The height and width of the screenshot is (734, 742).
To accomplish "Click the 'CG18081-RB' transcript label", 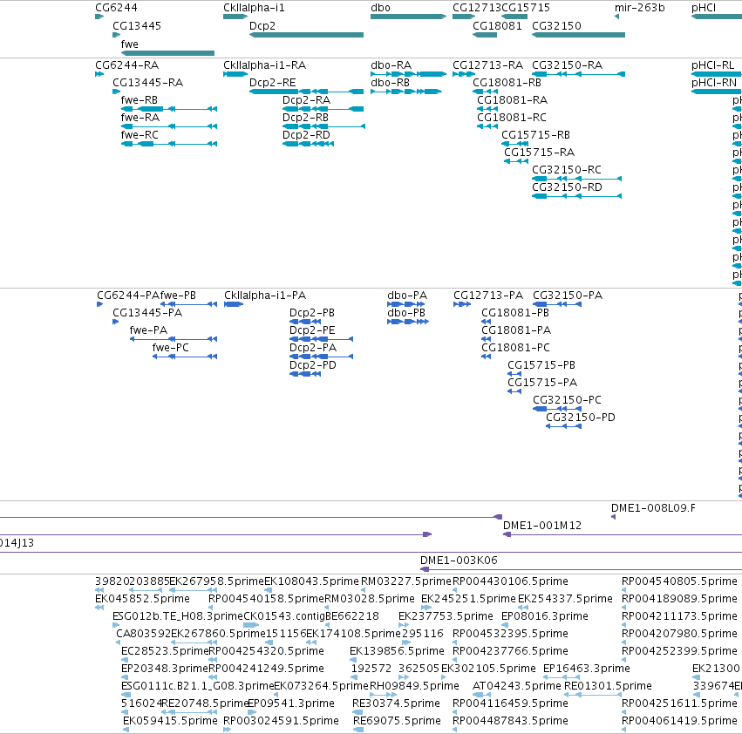I will pyautogui.click(x=507, y=83).
